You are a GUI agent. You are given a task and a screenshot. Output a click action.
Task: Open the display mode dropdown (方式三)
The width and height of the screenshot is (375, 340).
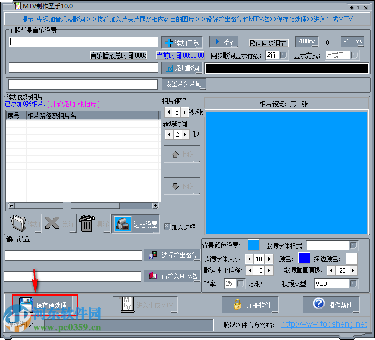(354, 55)
